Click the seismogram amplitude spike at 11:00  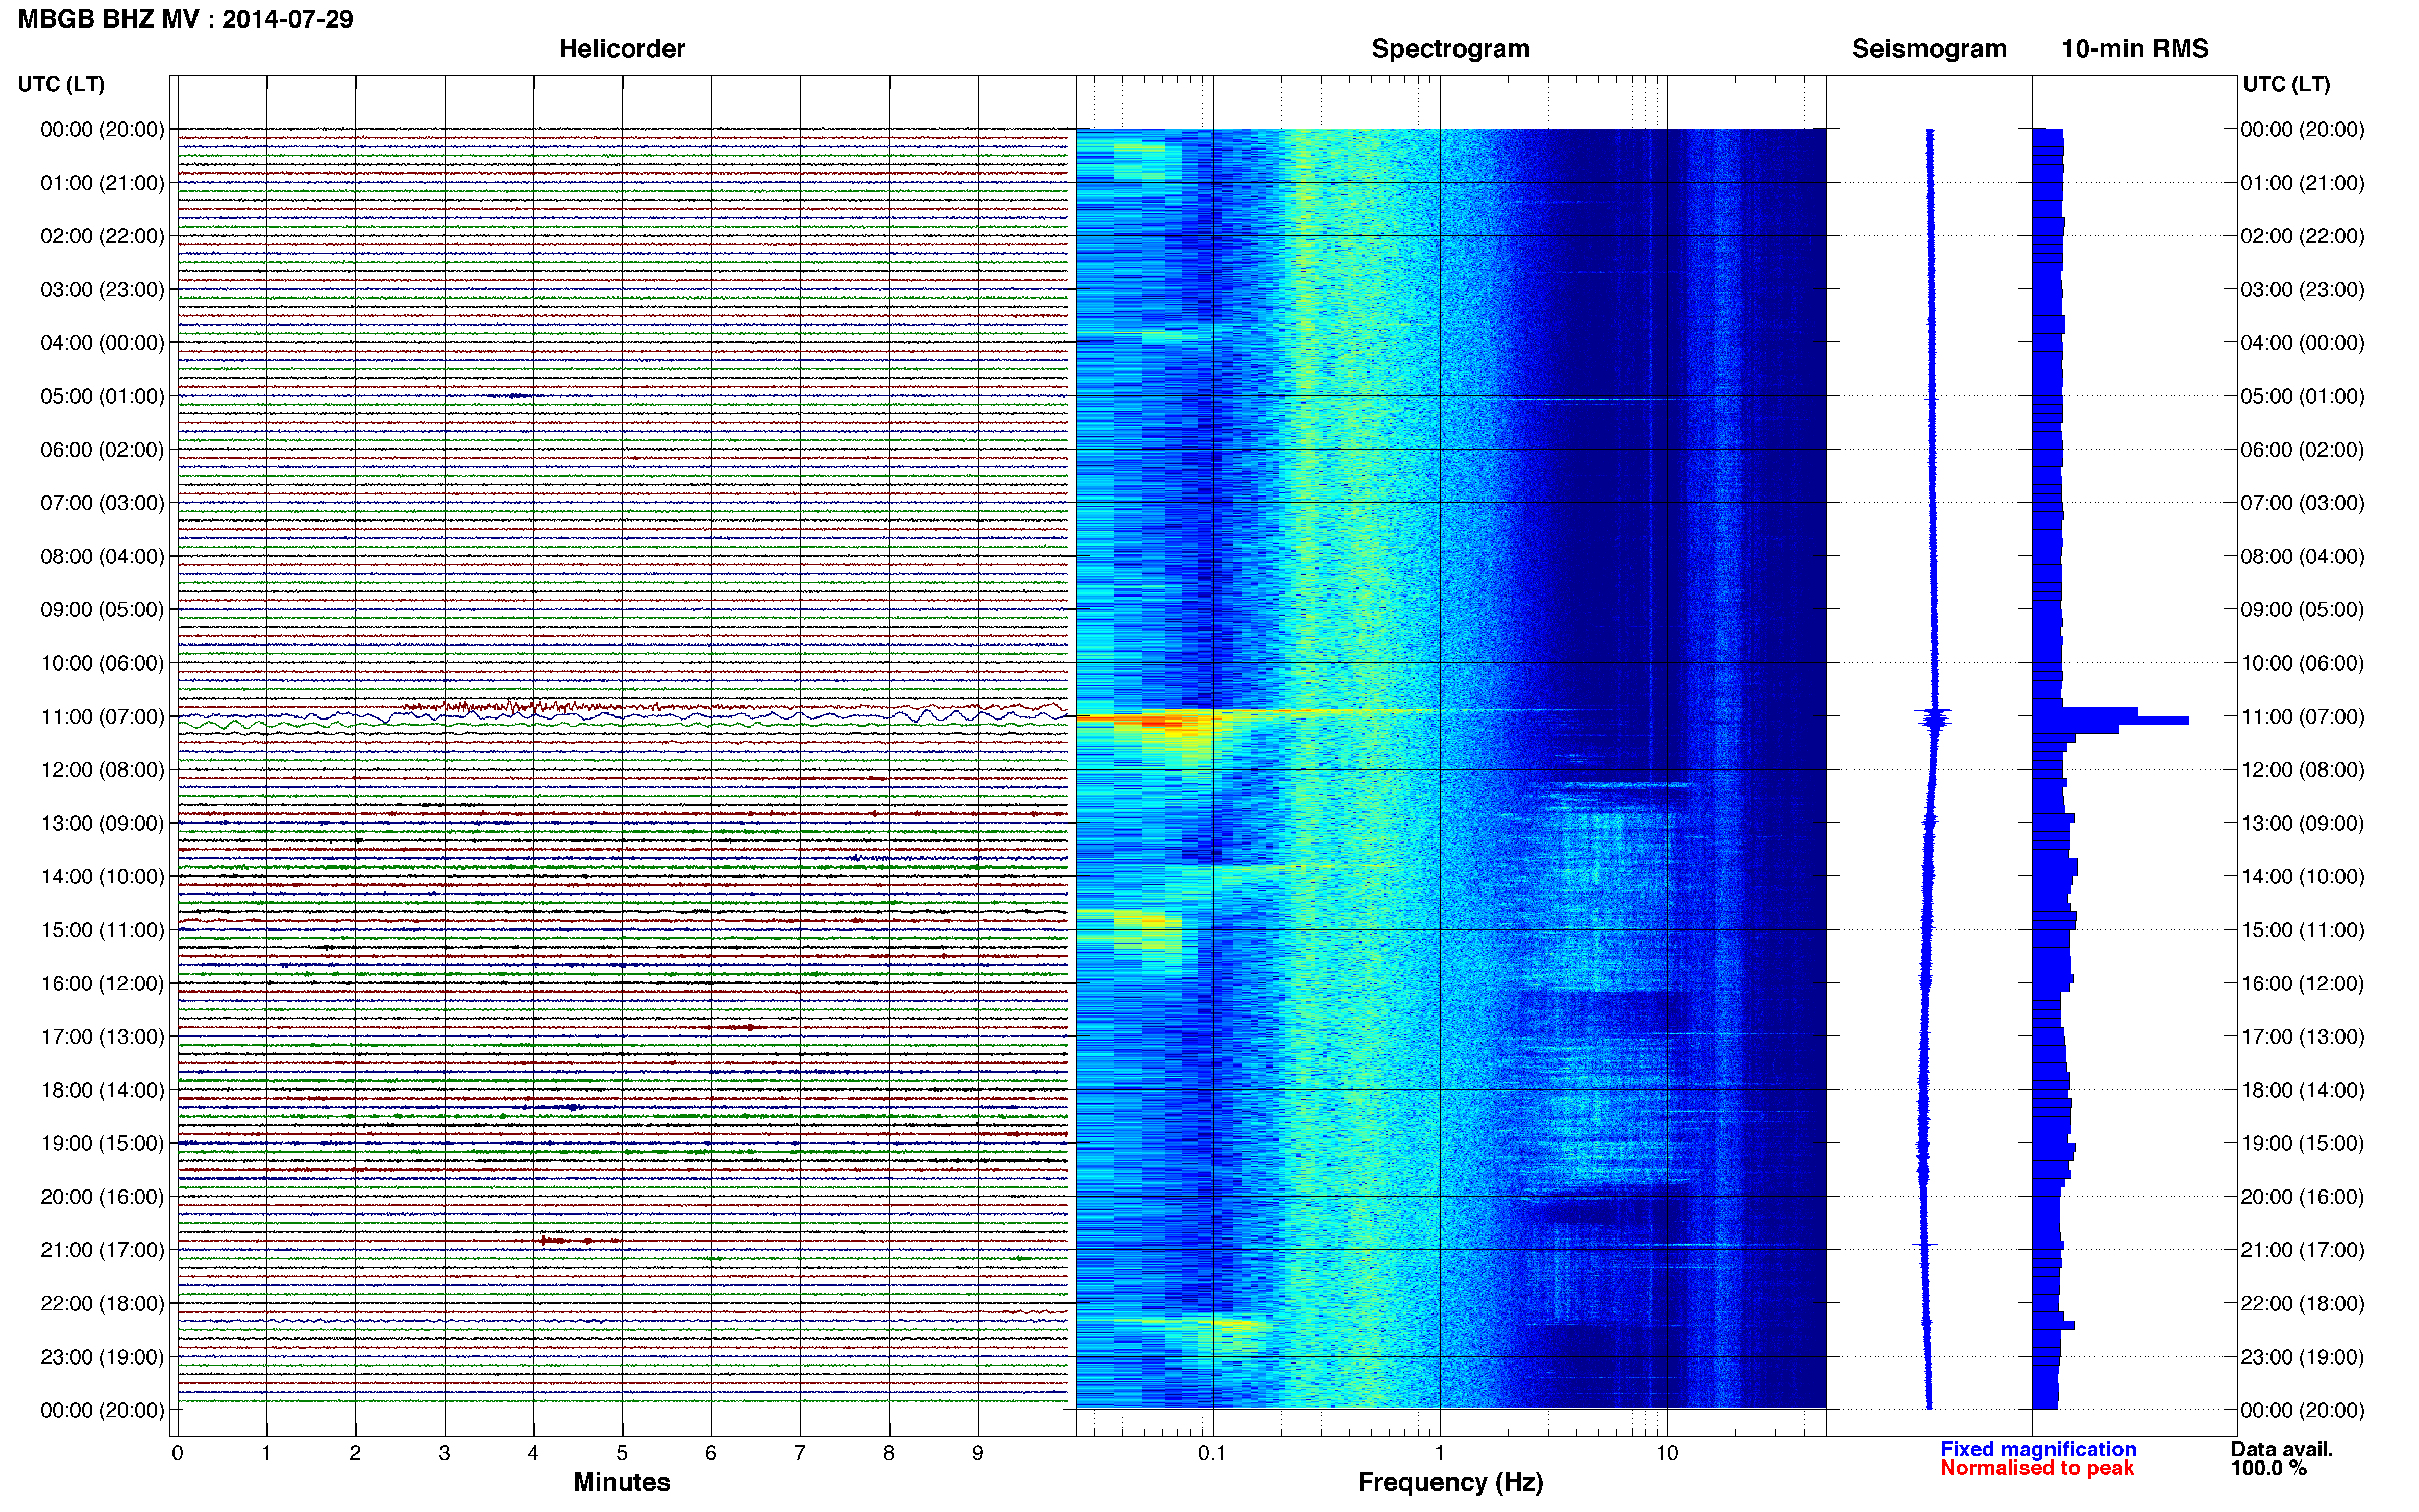[x=1934, y=717]
